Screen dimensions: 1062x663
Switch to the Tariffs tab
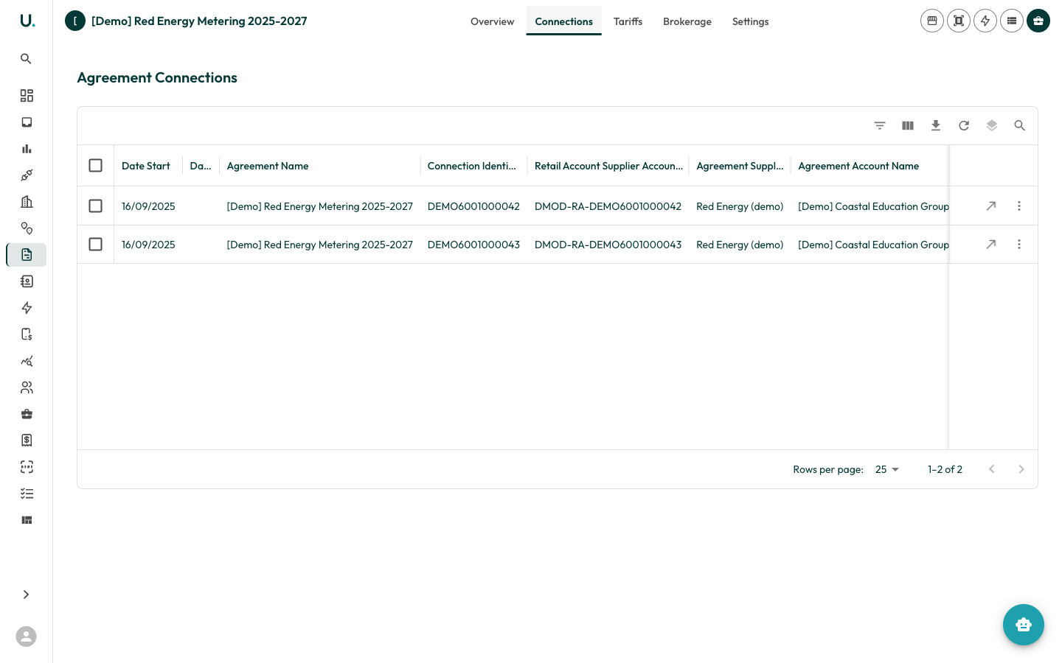point(628,21)
